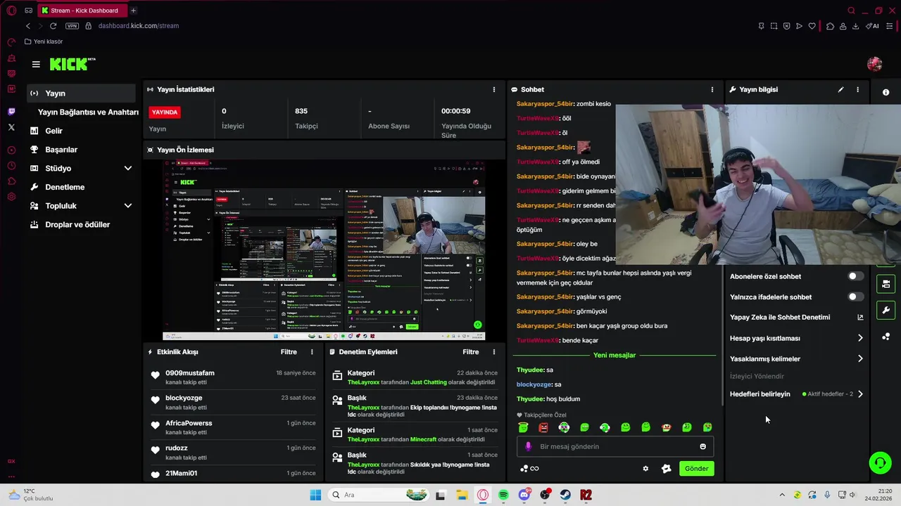Click the wrench icon in the right sidebar

tap(886, 310)
